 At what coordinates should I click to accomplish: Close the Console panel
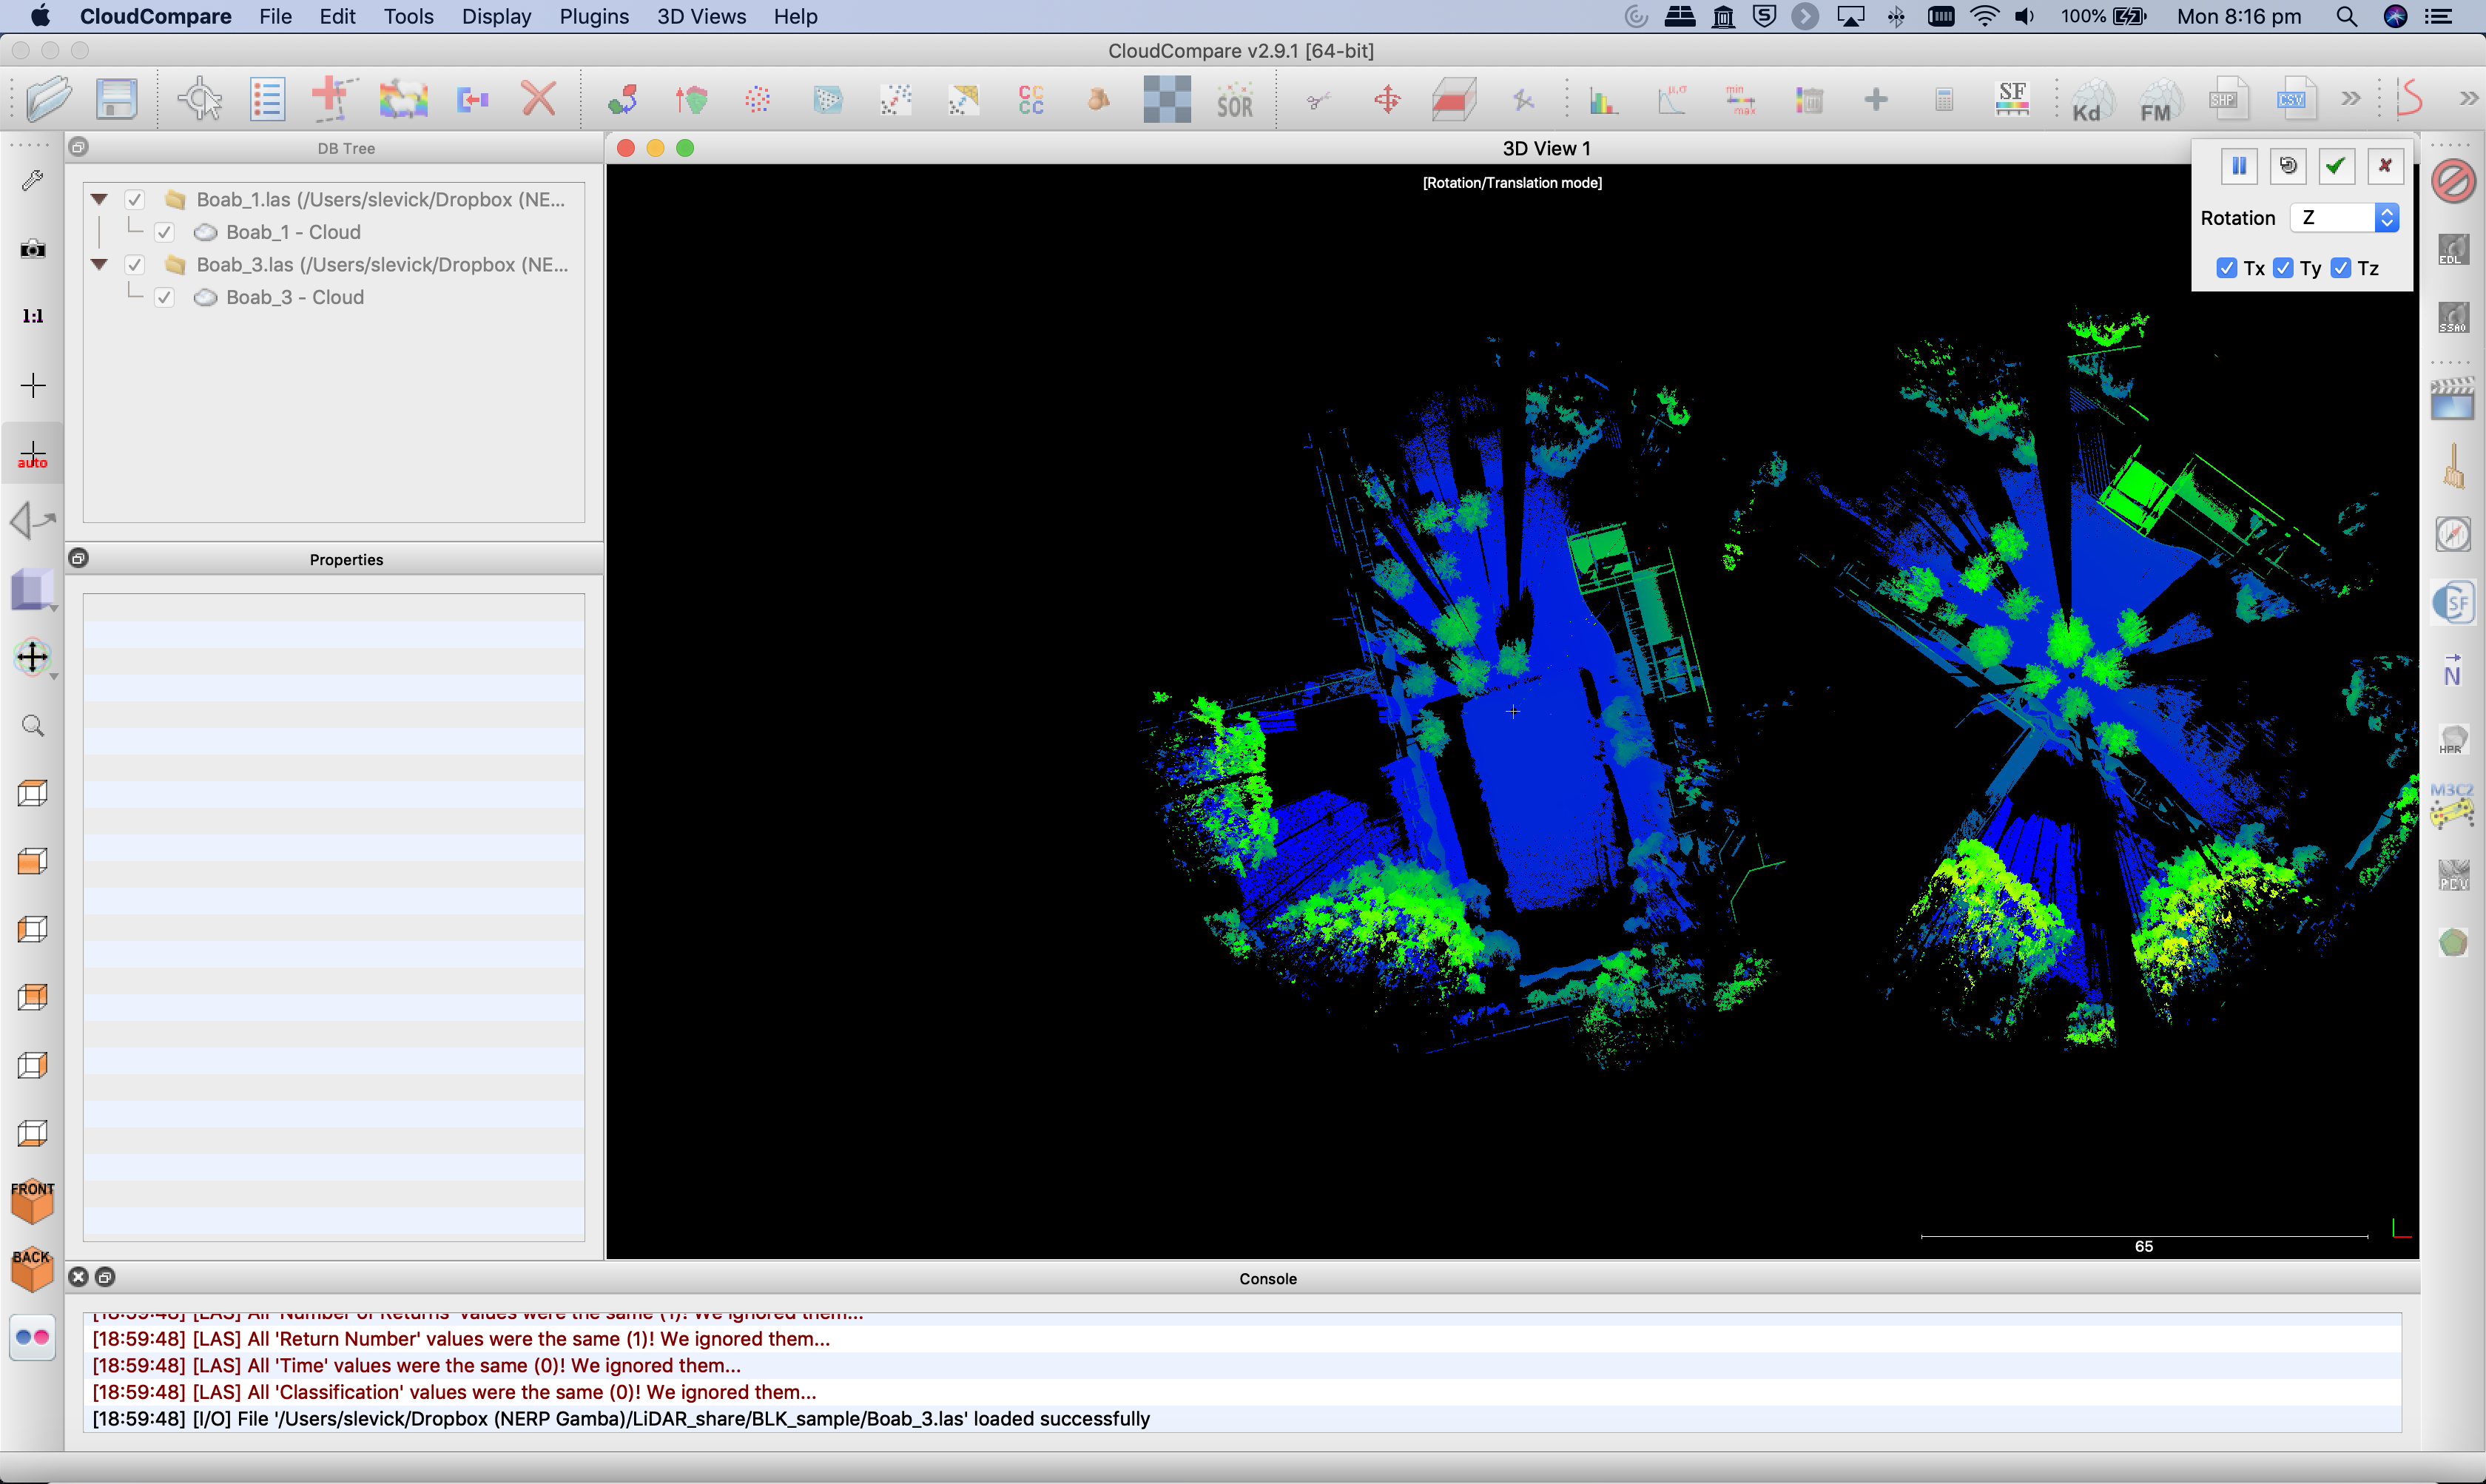[x=78, y=1277]
